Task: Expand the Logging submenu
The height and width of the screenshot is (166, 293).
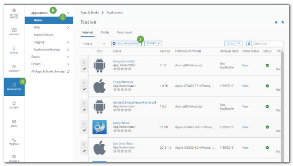Action: coord(68,42)
